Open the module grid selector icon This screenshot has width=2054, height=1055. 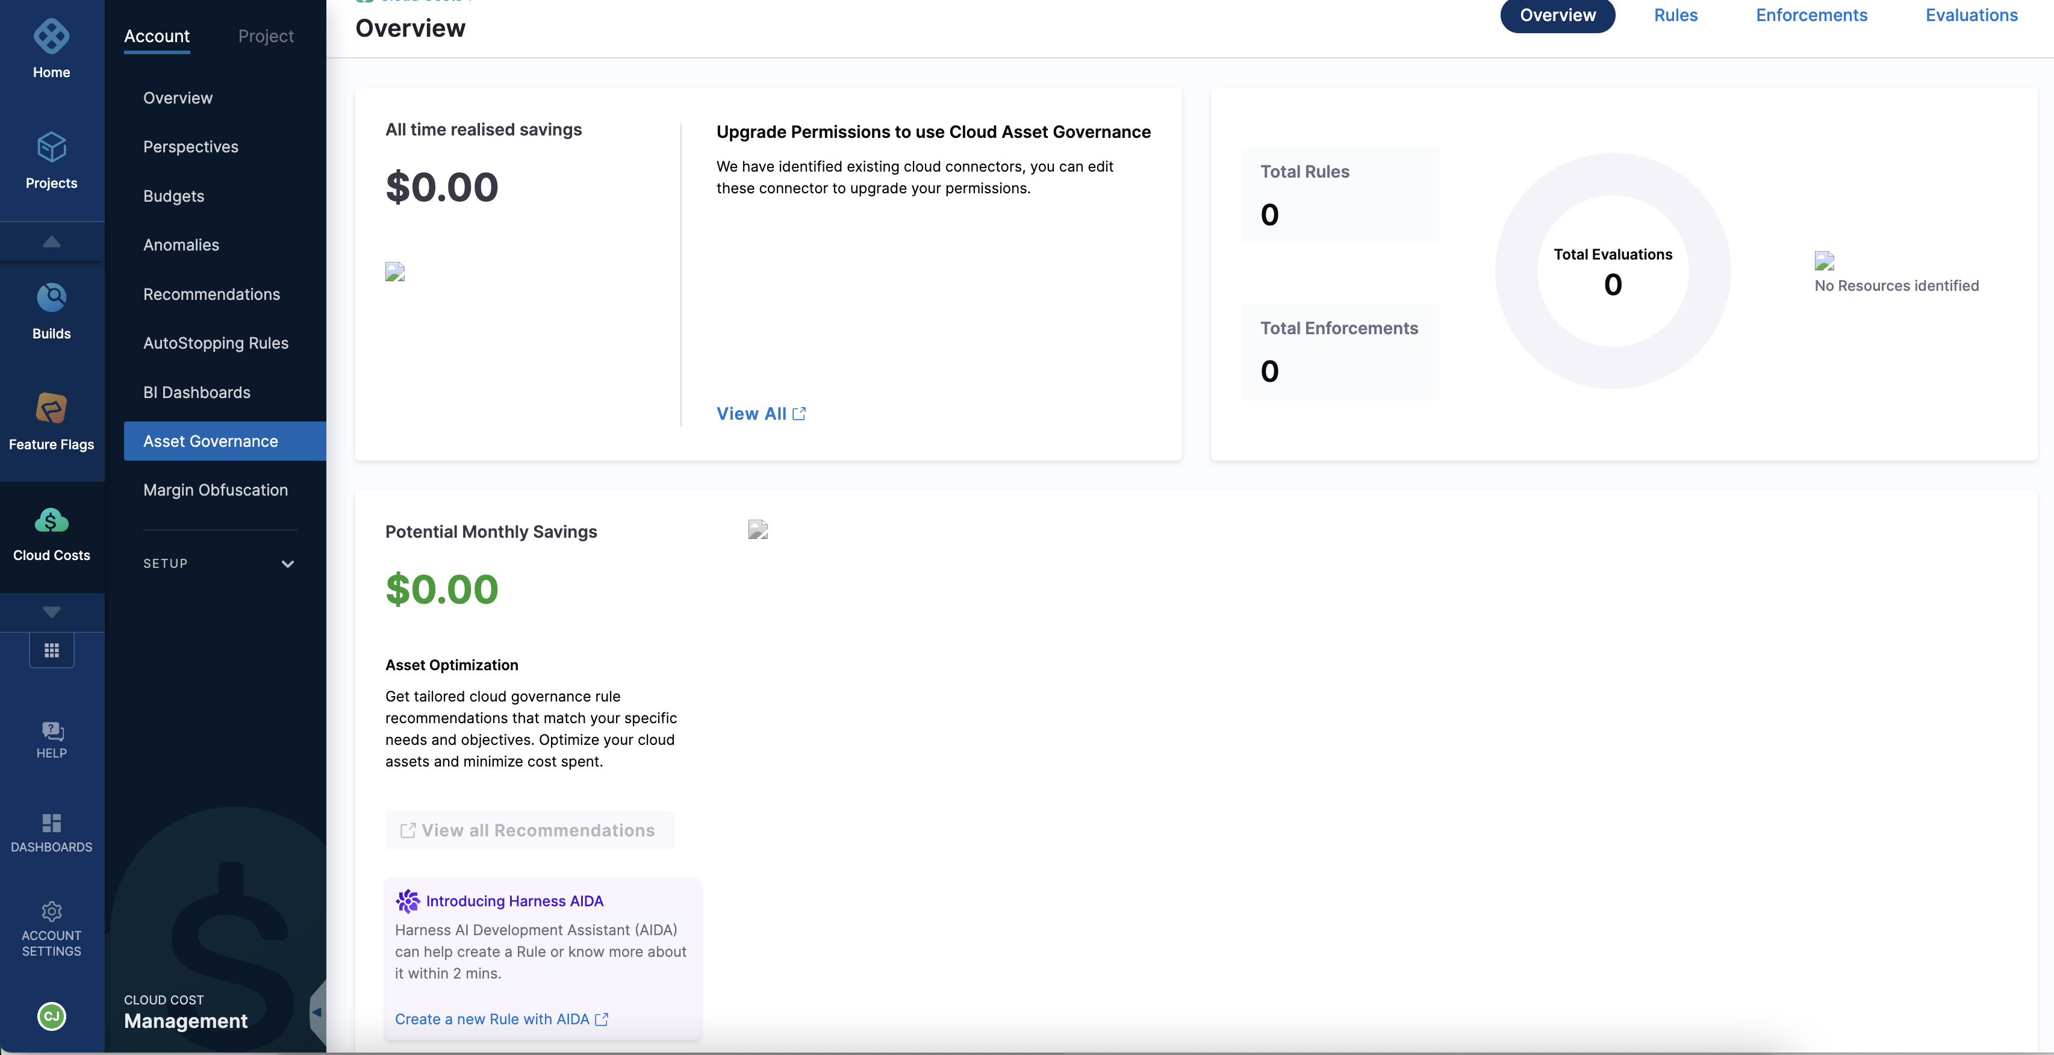51,651
